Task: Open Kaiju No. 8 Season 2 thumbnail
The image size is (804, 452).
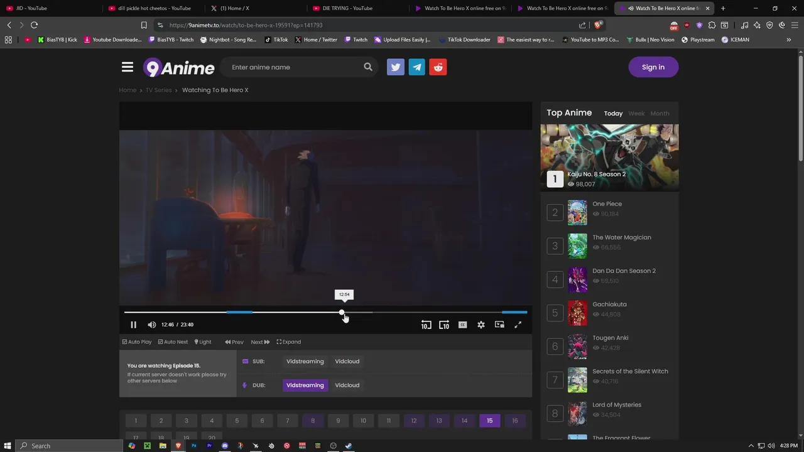Action: (x=609, y=157)
